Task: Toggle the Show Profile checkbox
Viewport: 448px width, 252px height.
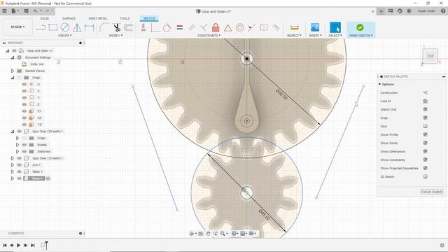Action: 425,134
